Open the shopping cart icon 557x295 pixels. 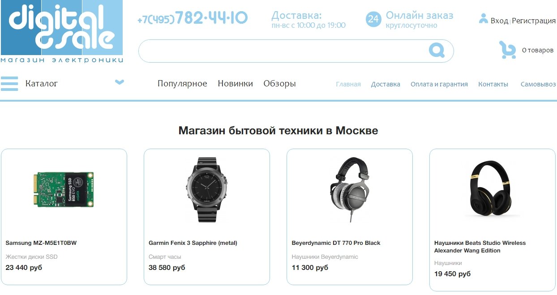click(507, 50)
